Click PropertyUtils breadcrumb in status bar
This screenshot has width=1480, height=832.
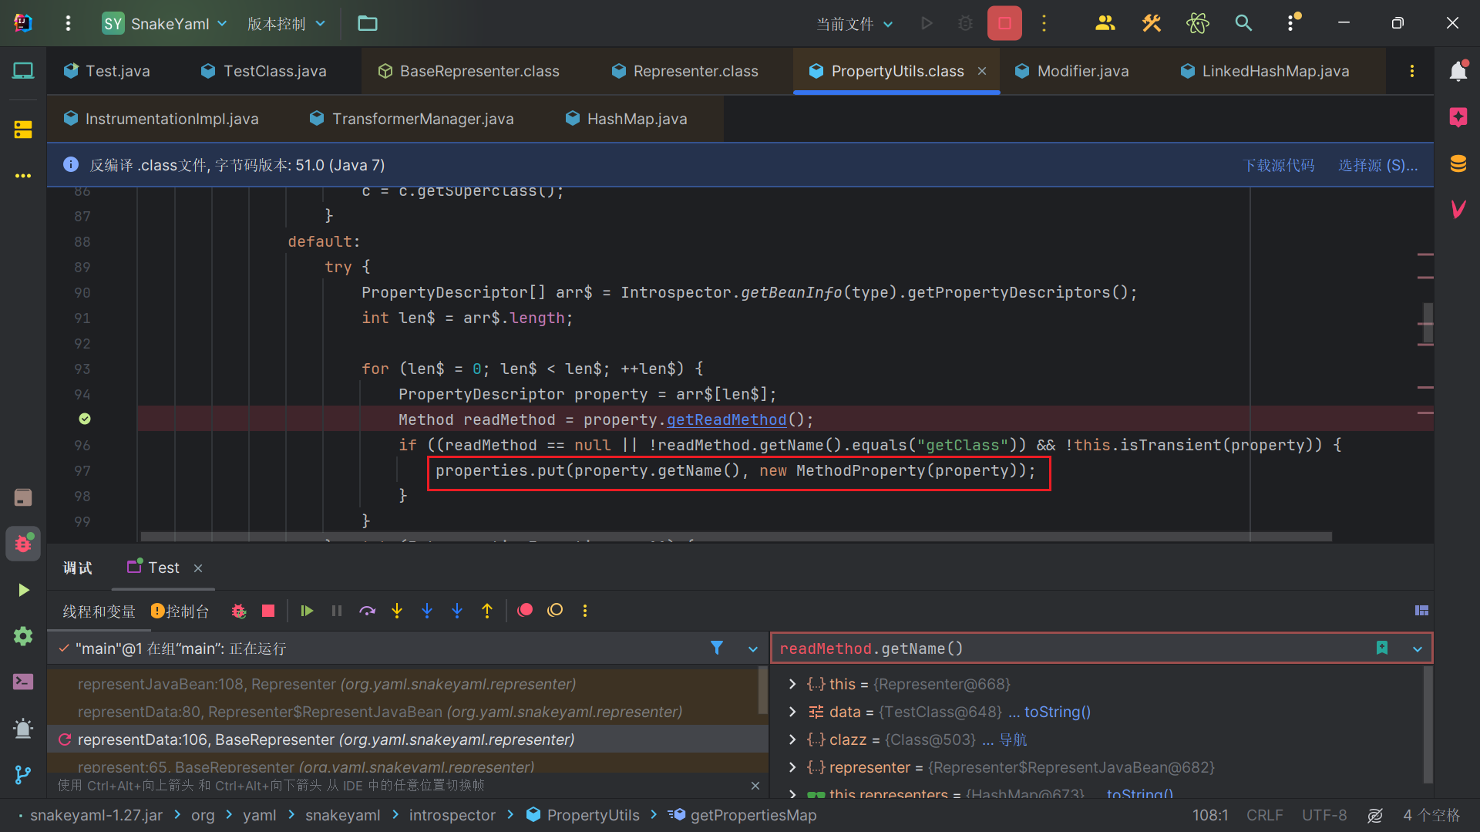[x=584, y=815]
